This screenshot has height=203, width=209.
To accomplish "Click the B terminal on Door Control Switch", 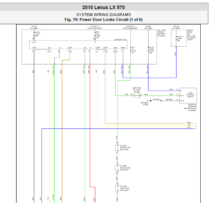I will (181, 91).
